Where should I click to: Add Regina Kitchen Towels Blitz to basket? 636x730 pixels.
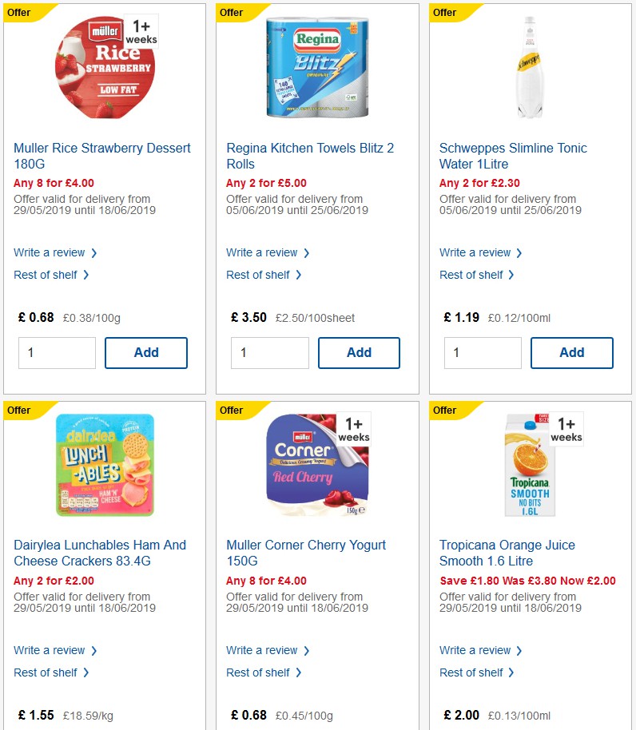[359, 352]
